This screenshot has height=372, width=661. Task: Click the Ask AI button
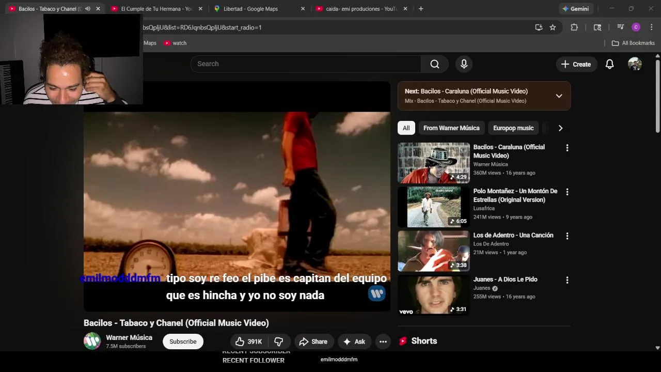[x=354, y=342]
